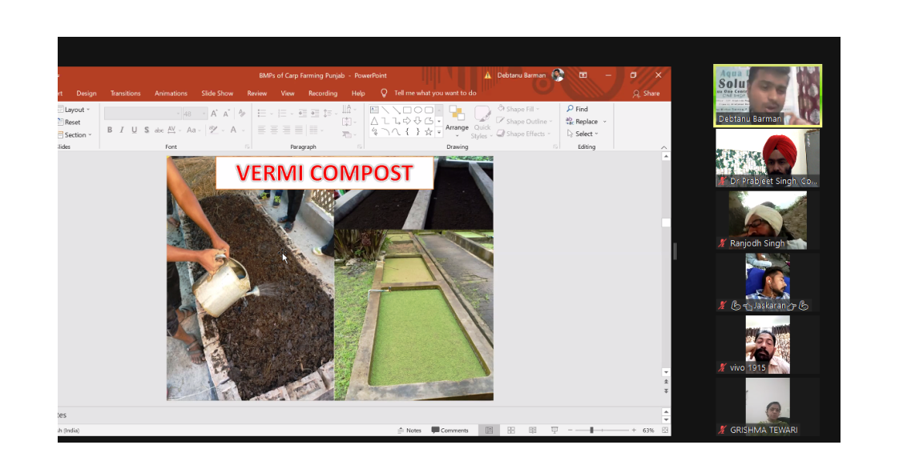Click the Align Text icon in Paragraph group
Screen dimensions: 899x465
coord(347,122)
